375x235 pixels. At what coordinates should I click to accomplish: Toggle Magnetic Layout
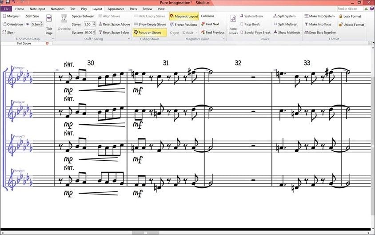(184, 16)
